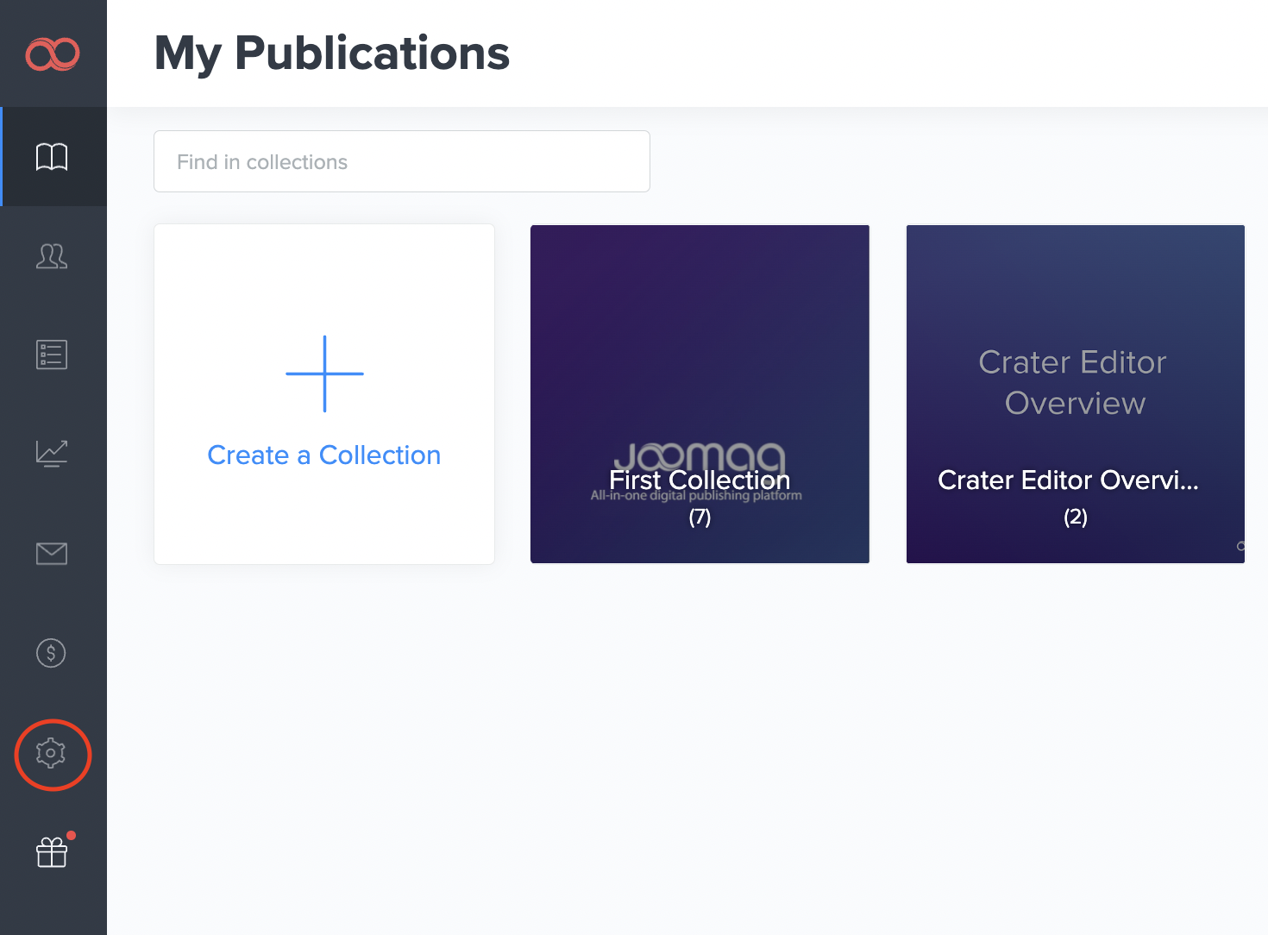Click the gift box icon

point(52,853)
